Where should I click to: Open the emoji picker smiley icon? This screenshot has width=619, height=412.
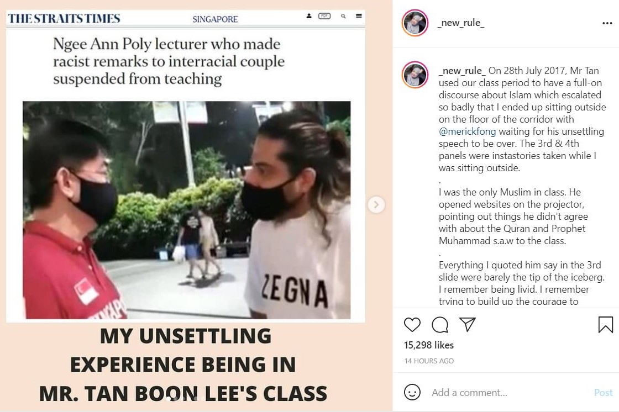[x=412, y=392]
